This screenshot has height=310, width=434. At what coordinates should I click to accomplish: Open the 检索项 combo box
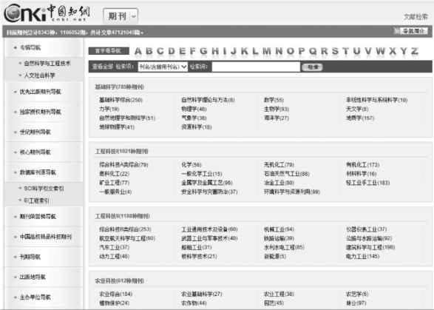[163, 67]
